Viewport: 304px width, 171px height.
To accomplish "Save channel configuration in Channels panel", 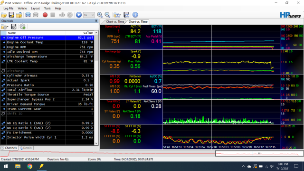I will coord(14,27).
